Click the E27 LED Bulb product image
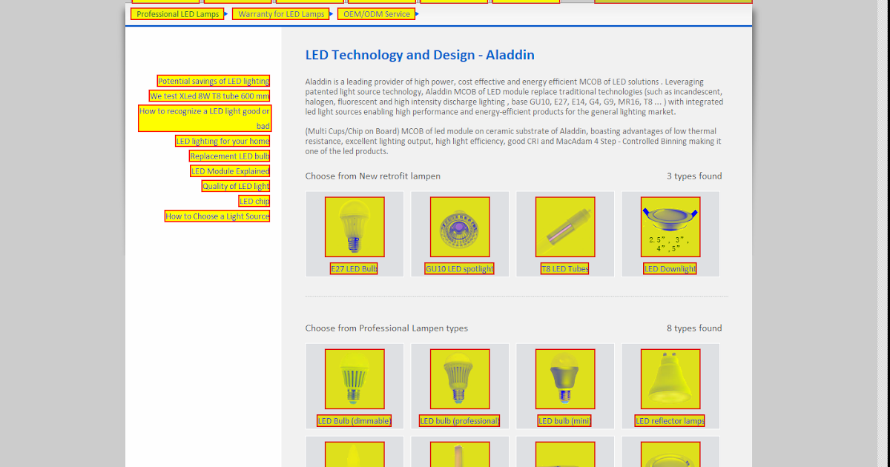 pos(355,227)
